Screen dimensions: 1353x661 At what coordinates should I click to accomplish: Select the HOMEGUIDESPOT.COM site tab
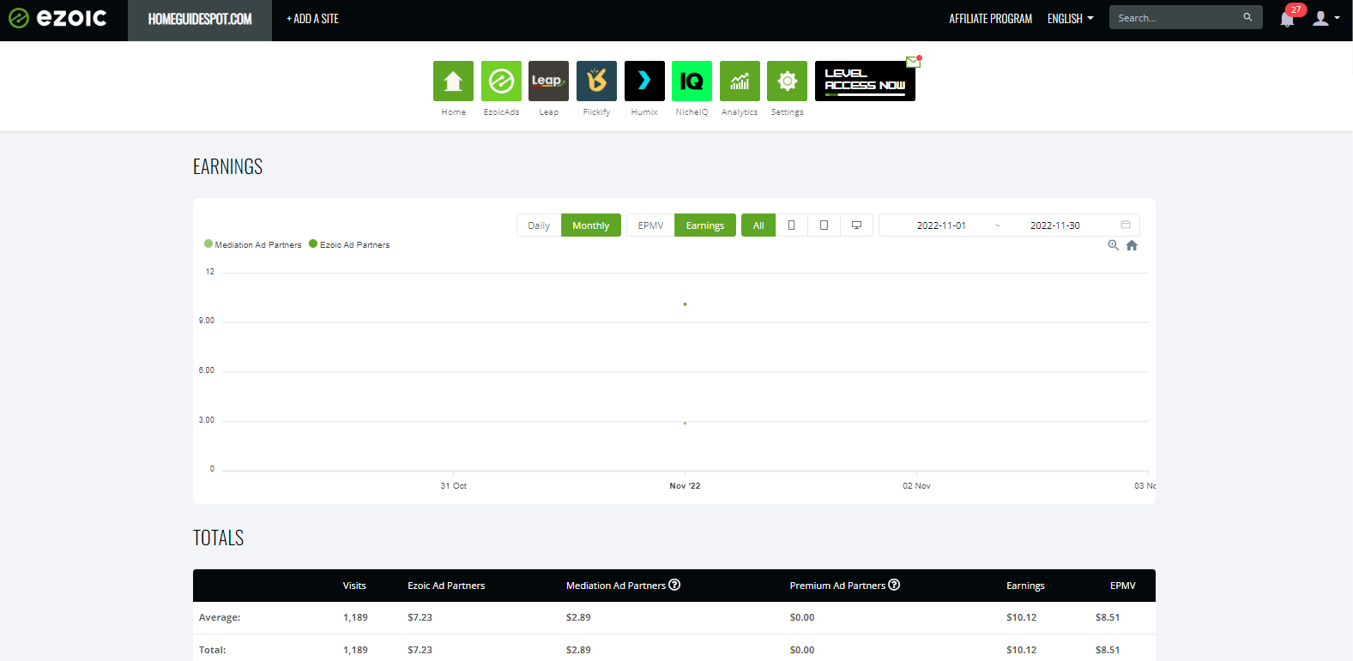point(200,19)
